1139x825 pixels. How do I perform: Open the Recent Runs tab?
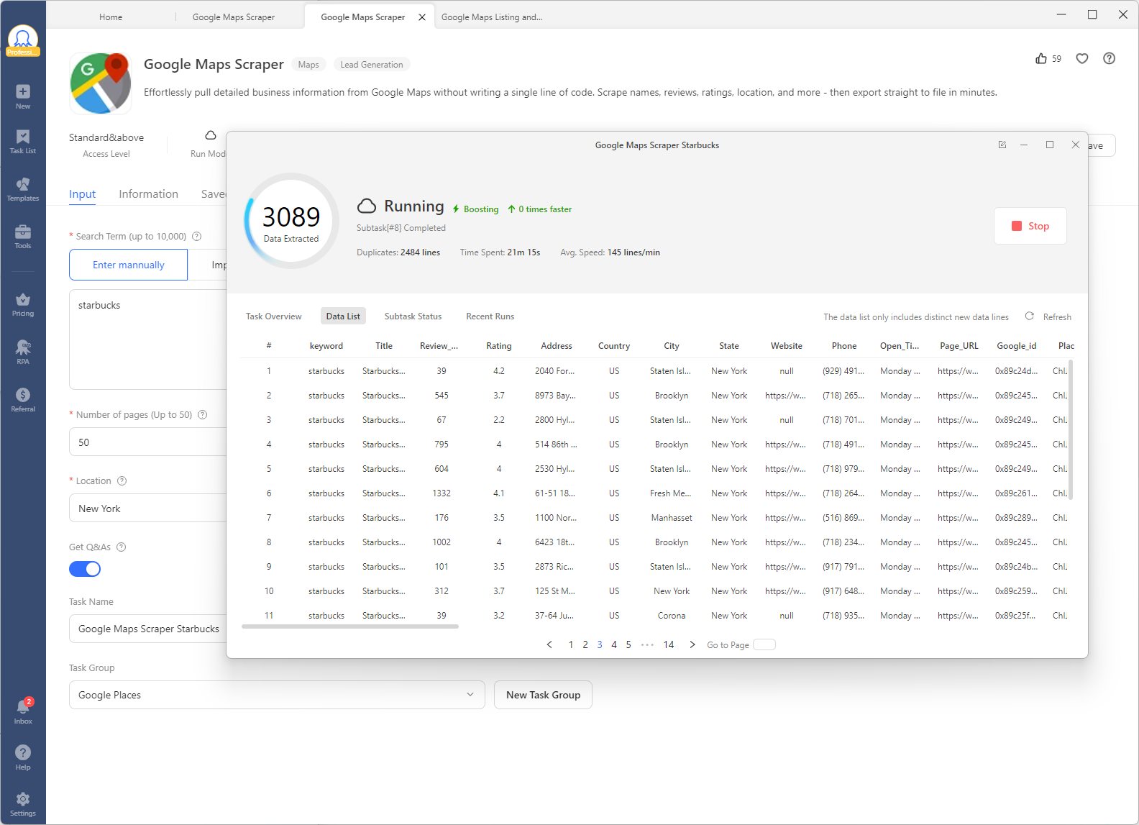[490, 316]
